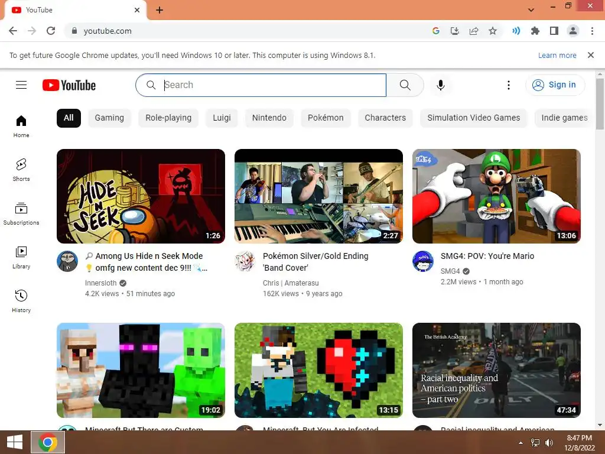The image size is (605, 454).
Task: Click the YouTube logo
Action: coord(69,85)
